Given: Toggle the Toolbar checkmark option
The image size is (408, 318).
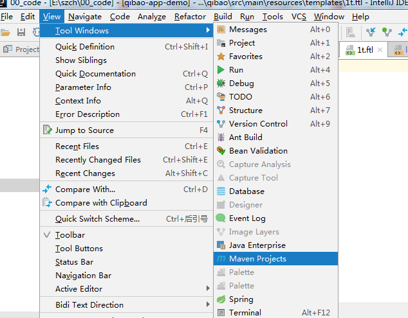Looking at the screenshot, I should [x=127, y=235].
